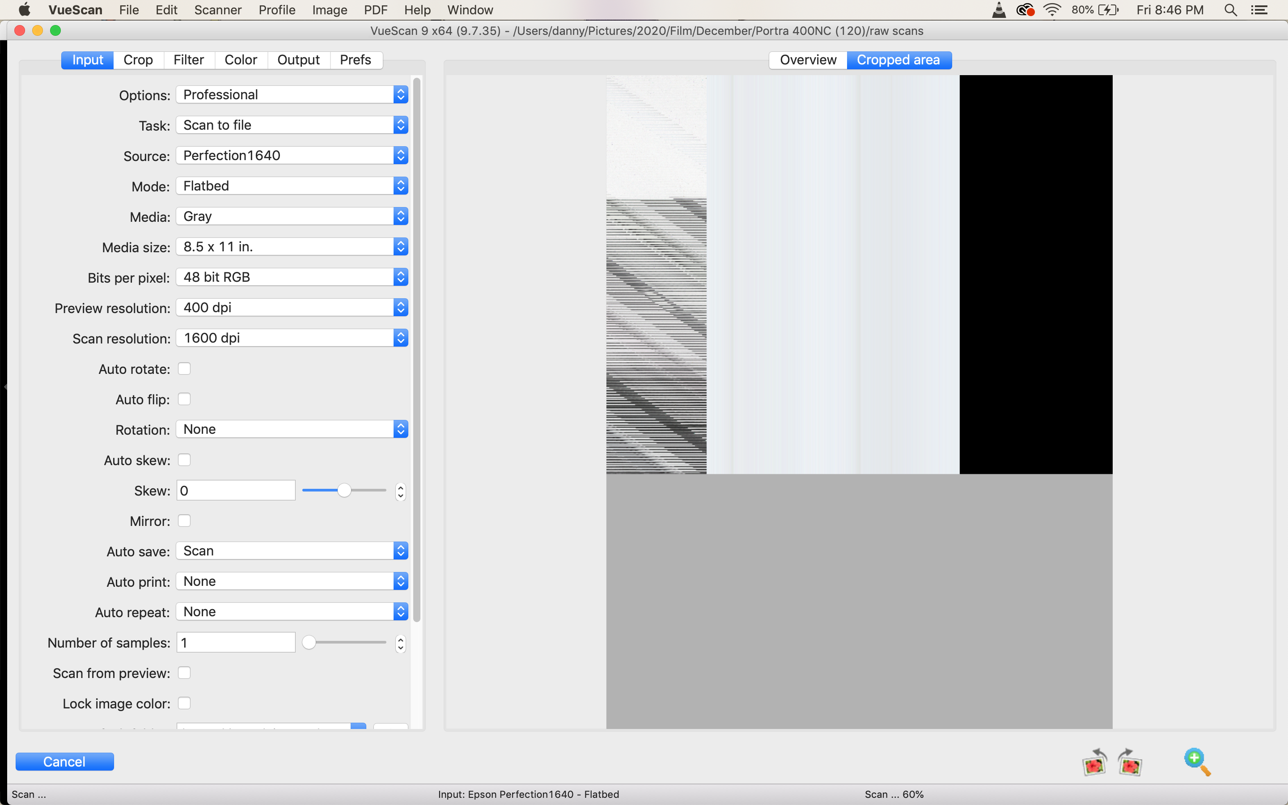1288x805 pixels.
Task: Open the Apple menu icon
Action: (x=24, y=9)
